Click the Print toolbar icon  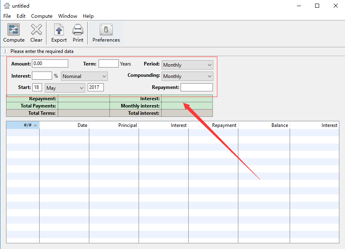(78, 32)
